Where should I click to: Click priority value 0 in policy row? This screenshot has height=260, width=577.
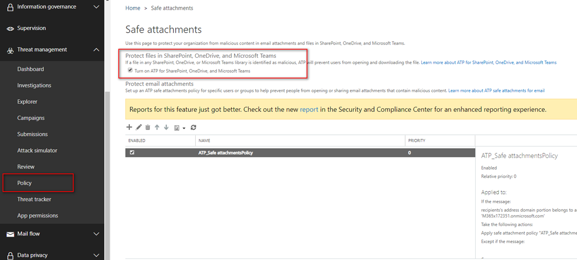pos(409,153)
